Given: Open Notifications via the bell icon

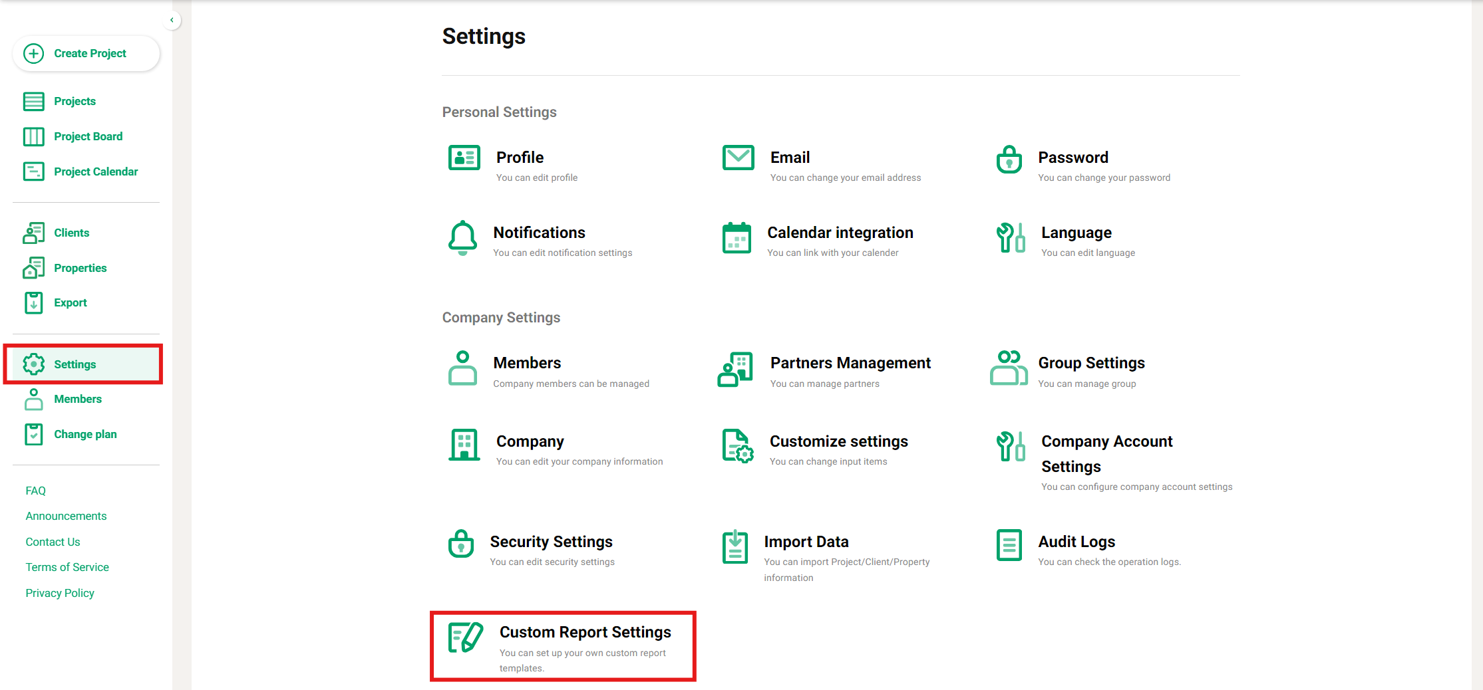Looking at the screenshot, I should click(x=462, y=238).
